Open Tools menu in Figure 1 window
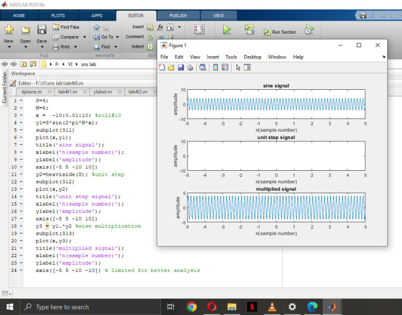Screen dimensions: 402x315 (x=231, y=57)
